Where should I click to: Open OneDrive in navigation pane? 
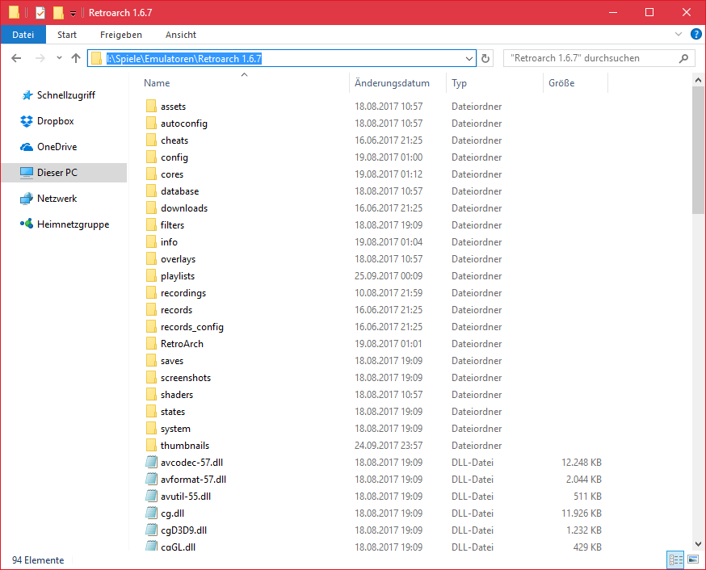click(x=48, y=147)
